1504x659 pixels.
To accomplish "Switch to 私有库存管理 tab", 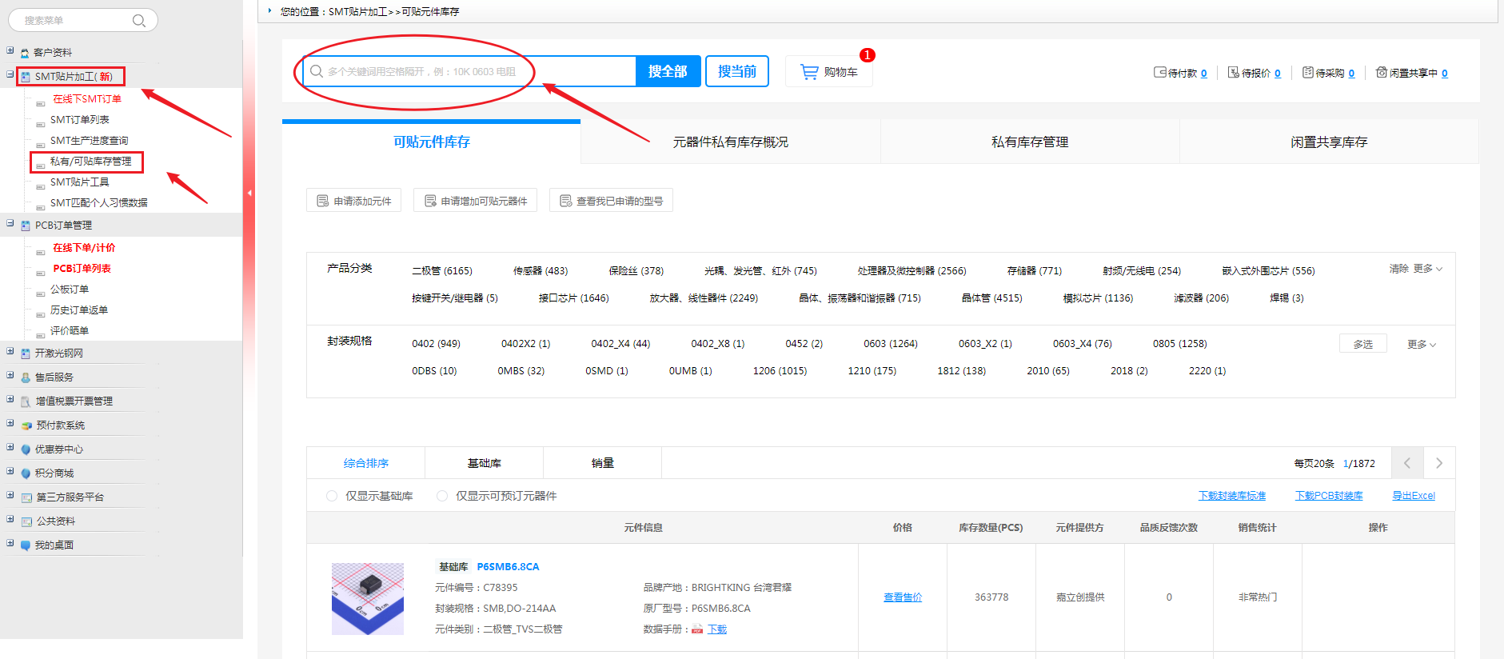I will [1029, 142].
